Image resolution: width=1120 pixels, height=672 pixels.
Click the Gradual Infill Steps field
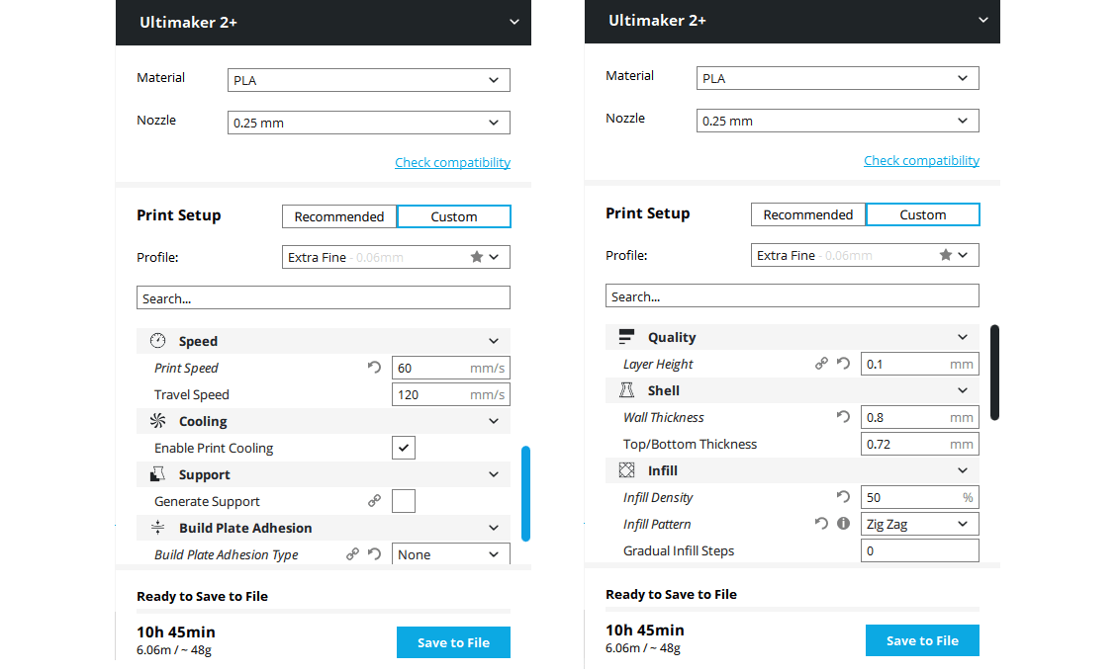click(x=920, y=550)
